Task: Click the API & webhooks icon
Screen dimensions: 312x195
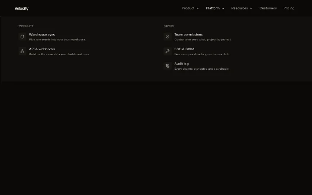Action: click(22, 51)
